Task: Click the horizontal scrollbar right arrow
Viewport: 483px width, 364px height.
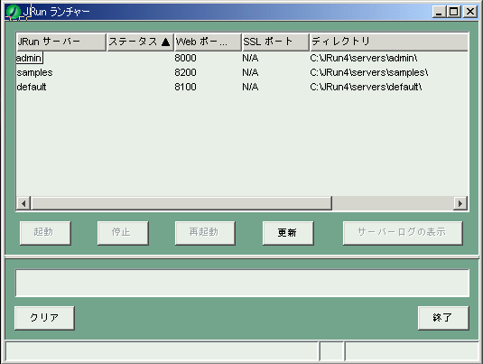Action: [460, 203]
